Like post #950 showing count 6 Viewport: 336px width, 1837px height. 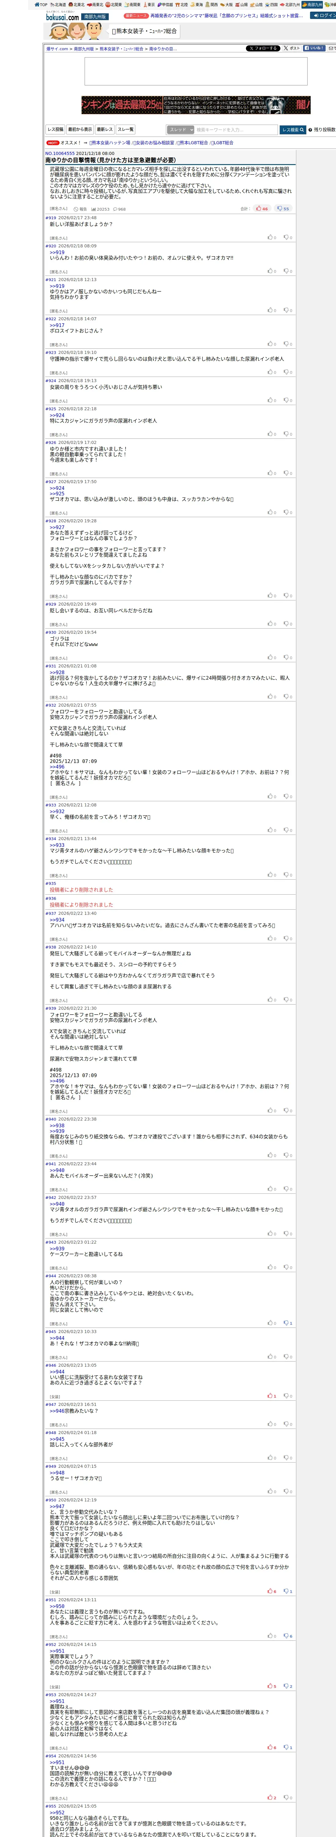click(272, 1591)
